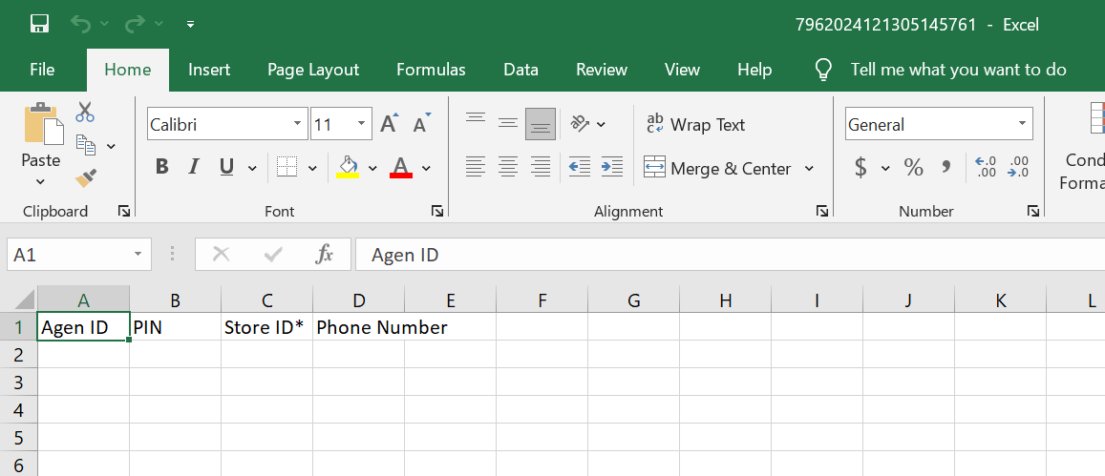
Task: Open Alignment settings dialog launcher
Action: [x=821, y=211]
